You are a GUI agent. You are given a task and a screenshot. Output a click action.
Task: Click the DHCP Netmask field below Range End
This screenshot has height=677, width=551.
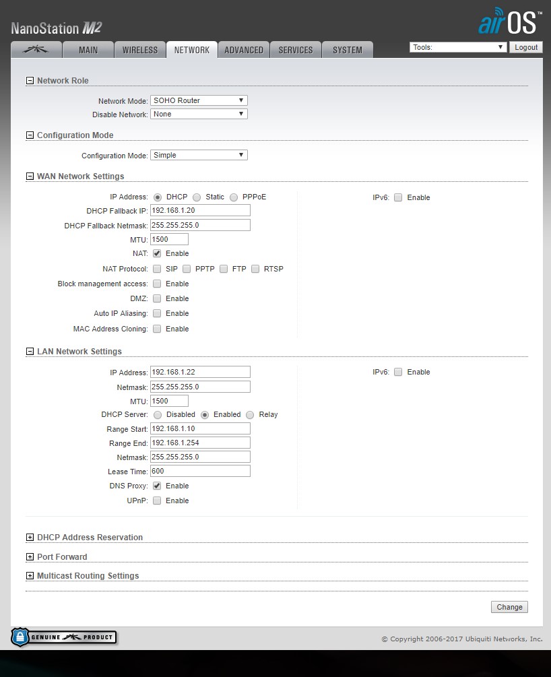pyautogui.click(x=200, y=457)
